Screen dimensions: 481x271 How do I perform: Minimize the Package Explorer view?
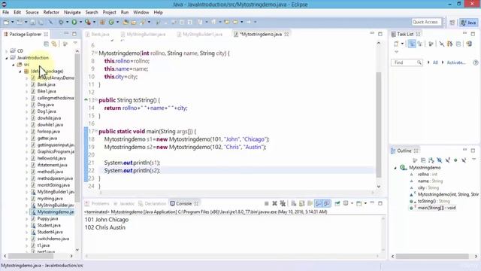66,33
